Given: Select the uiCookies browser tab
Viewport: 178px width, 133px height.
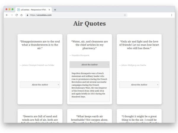Looking at the screenshot, I should (x=34, y=10).
